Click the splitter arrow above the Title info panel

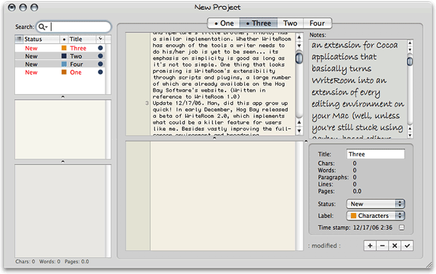306,141
